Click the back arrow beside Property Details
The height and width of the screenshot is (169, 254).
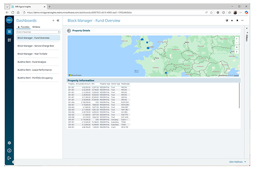point(69,30)
